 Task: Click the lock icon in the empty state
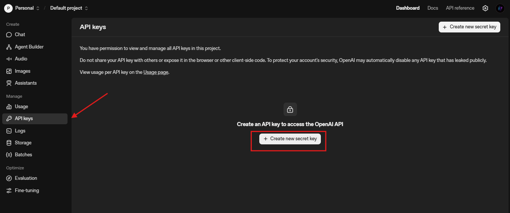click(x=290, y=110)
